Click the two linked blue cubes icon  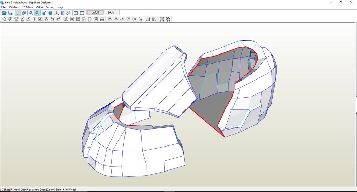[x=23, y=13]
